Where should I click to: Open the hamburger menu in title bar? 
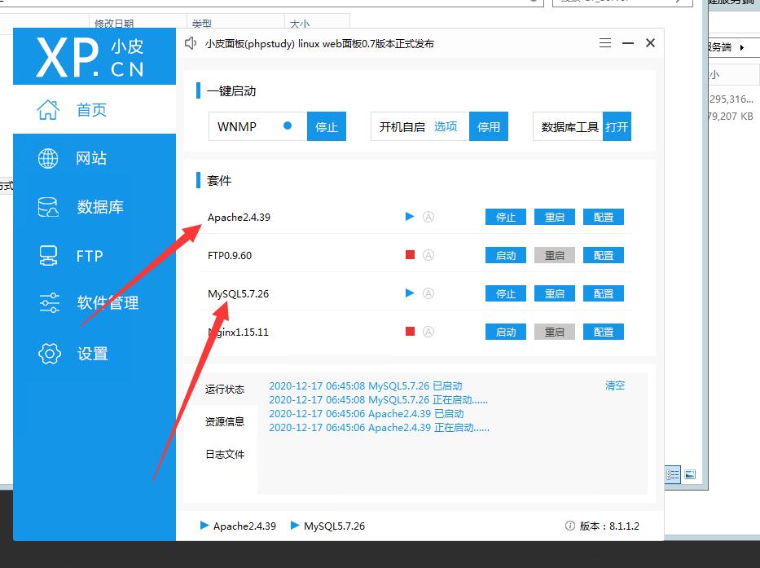click(x=604, y=43)
